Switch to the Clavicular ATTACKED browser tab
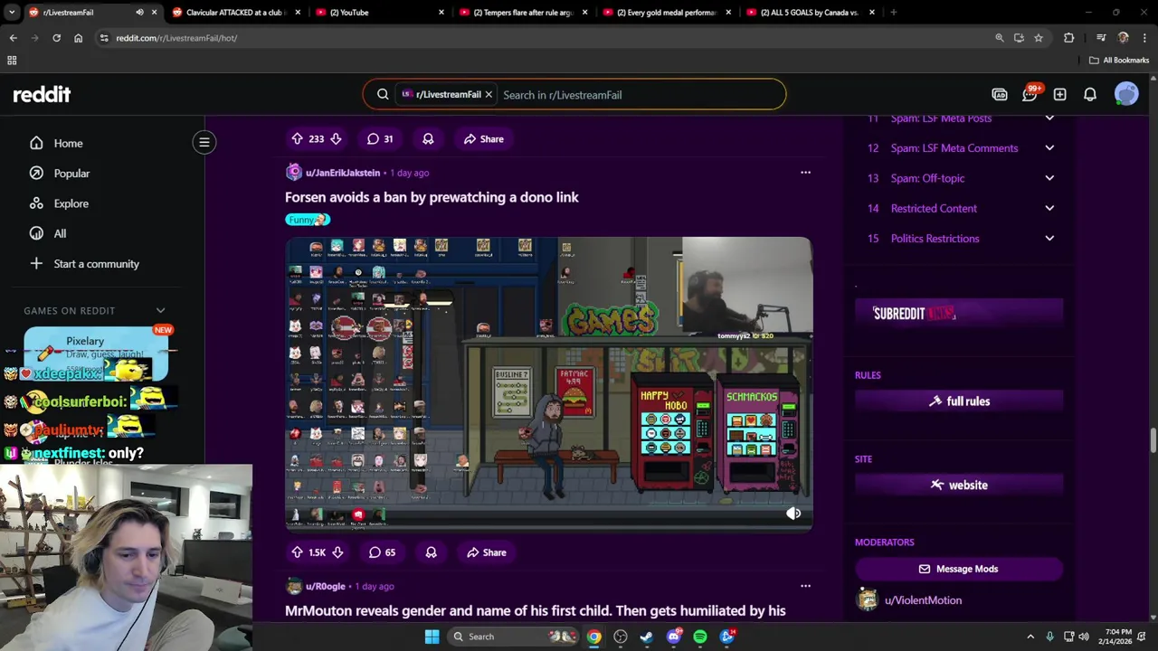This screenshot has width=1158, height=651. coord(233,13)
